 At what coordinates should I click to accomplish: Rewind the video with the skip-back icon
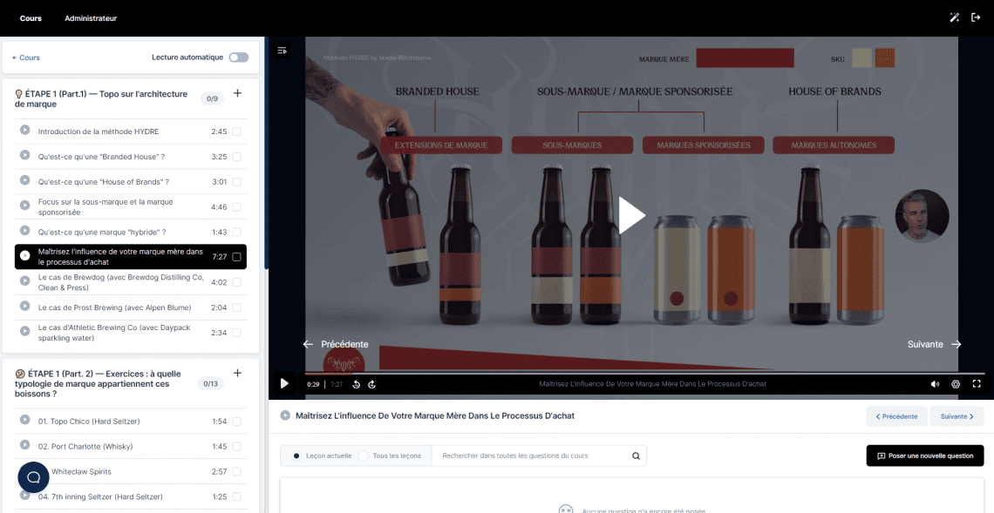pos(357,384)
